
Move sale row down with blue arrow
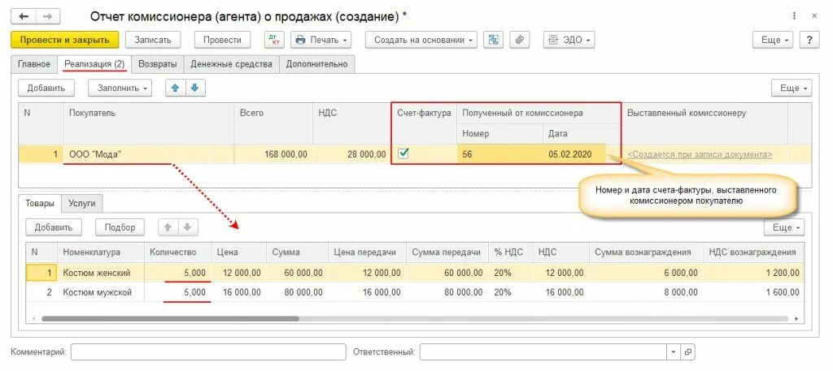pos(195,88)
